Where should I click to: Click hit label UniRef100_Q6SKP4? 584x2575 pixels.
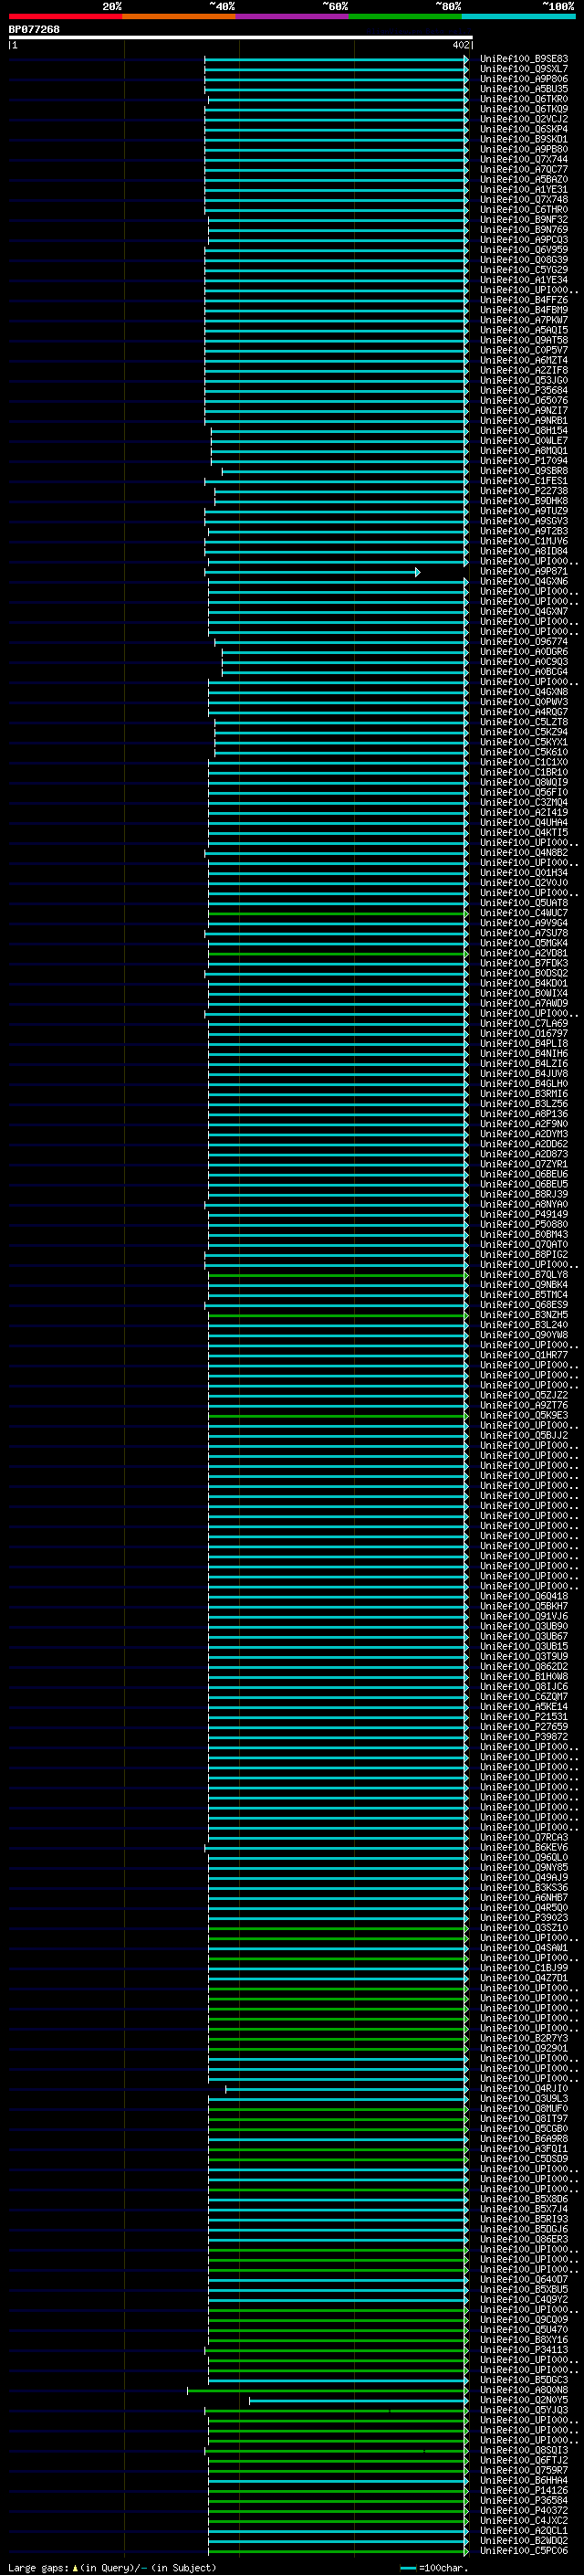524,129
